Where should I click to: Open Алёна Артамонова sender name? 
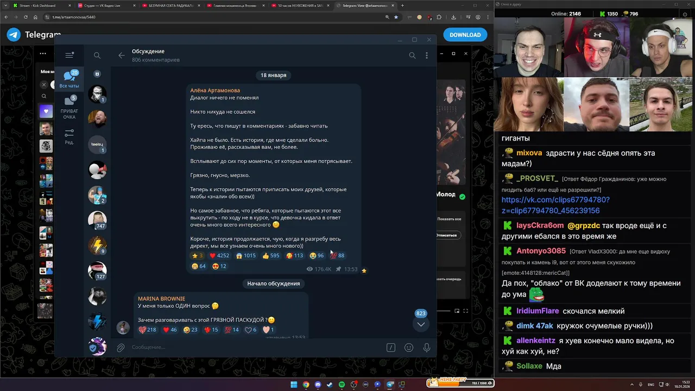(215, 90)
